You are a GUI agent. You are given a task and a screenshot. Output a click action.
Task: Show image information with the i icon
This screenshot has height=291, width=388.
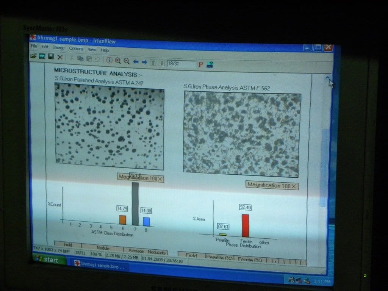click(109, 60)
